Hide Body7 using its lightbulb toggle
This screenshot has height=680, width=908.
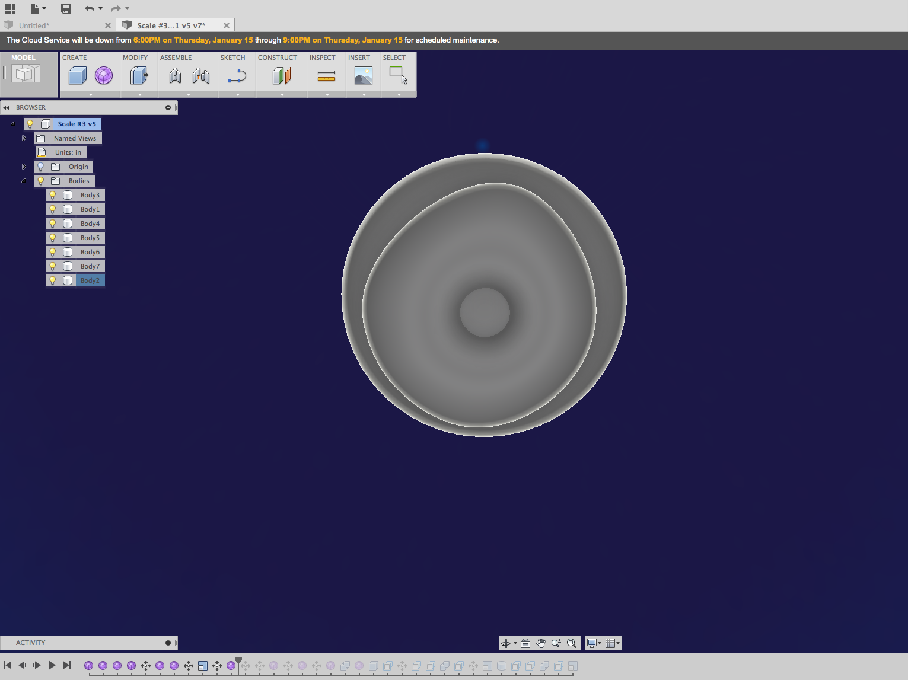coord(52,266)
